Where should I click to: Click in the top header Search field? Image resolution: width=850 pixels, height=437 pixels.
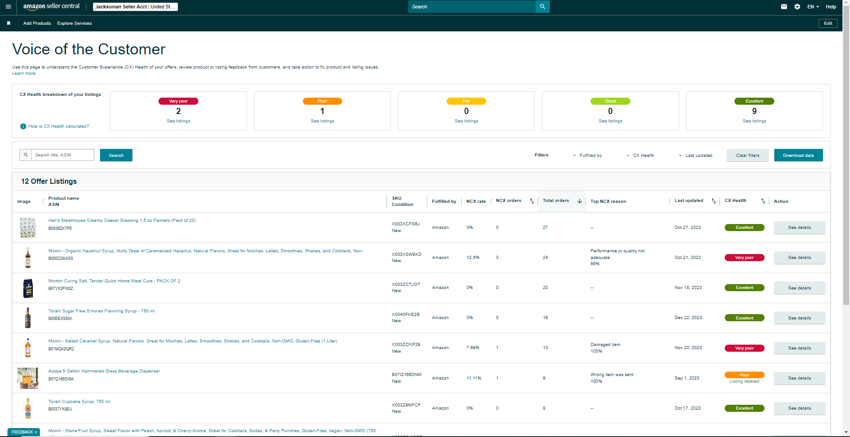pos(472,7)
